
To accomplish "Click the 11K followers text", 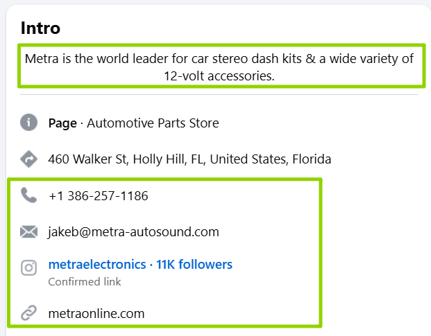I will pos(194,265).
